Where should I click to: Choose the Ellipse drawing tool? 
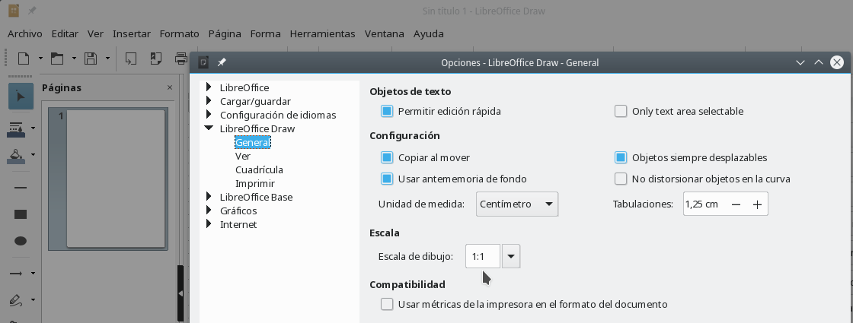(x=21, y=241)
